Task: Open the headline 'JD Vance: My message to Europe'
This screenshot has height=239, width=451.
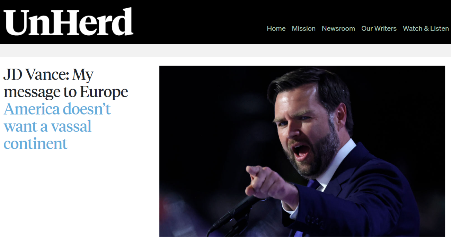Action: [66, 83]
